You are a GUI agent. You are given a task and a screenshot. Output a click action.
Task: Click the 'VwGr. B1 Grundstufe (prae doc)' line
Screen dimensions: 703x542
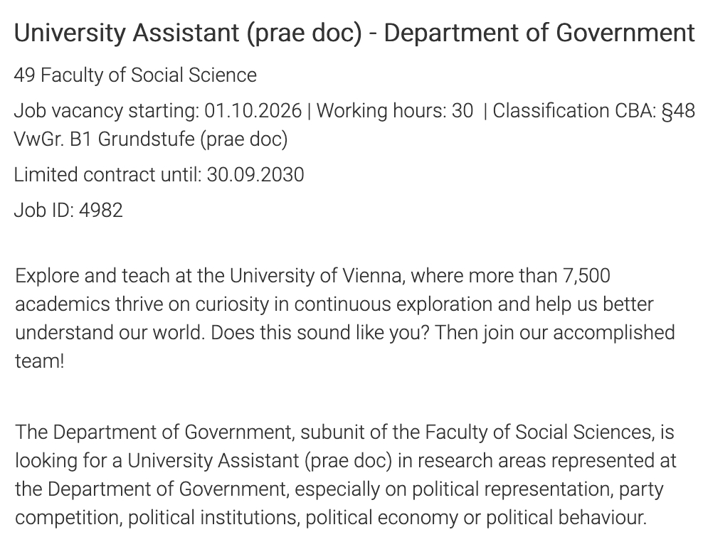[151, 139]
